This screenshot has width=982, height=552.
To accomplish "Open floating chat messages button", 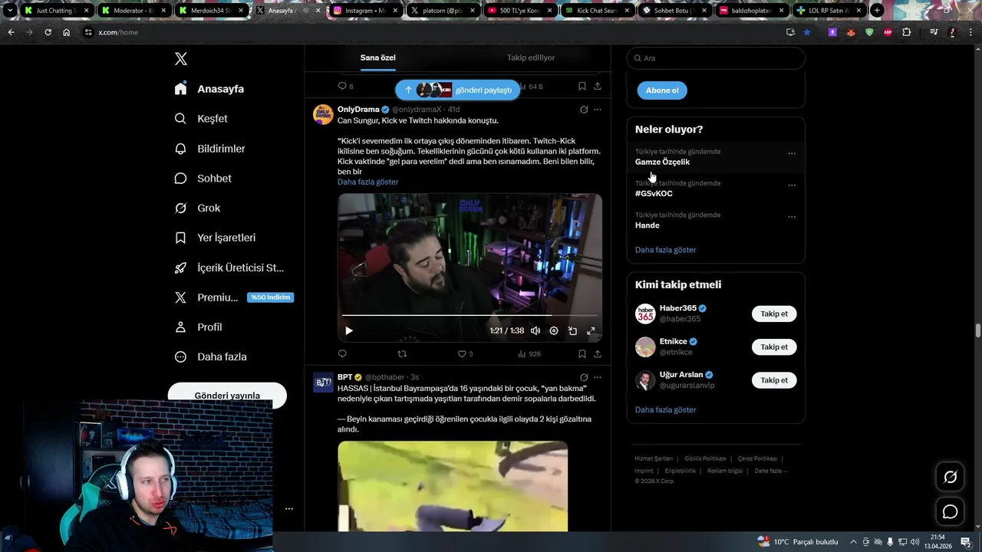I will (950, 511).
